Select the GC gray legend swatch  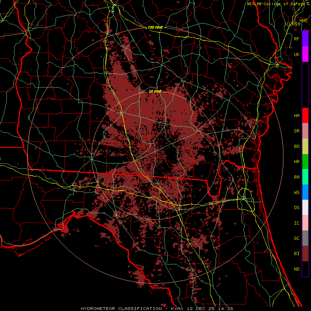point(305,238)
